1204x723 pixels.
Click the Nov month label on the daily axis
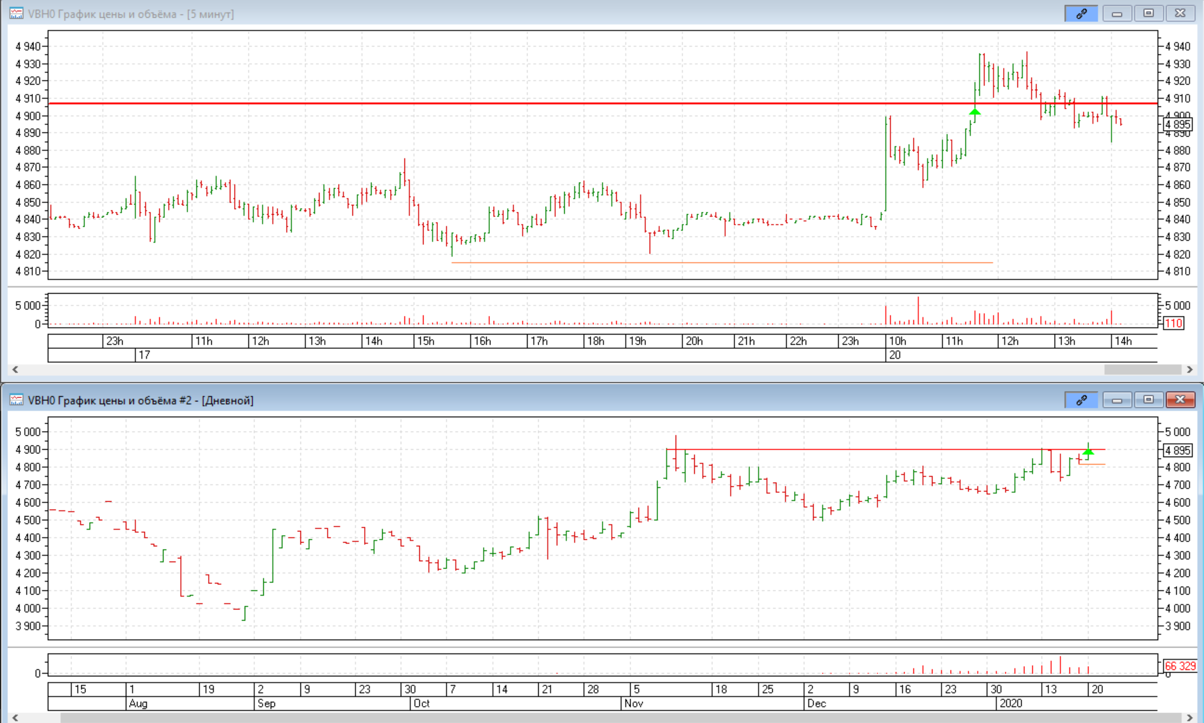click(x=634, y=704)
